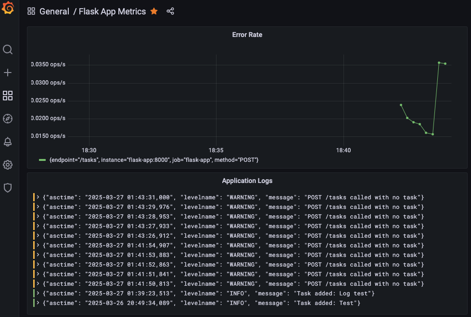This screenshot has height=317, width=471.
Task: Open the Dashboards grid icon in sidebar
Action: tap(8, 96)
